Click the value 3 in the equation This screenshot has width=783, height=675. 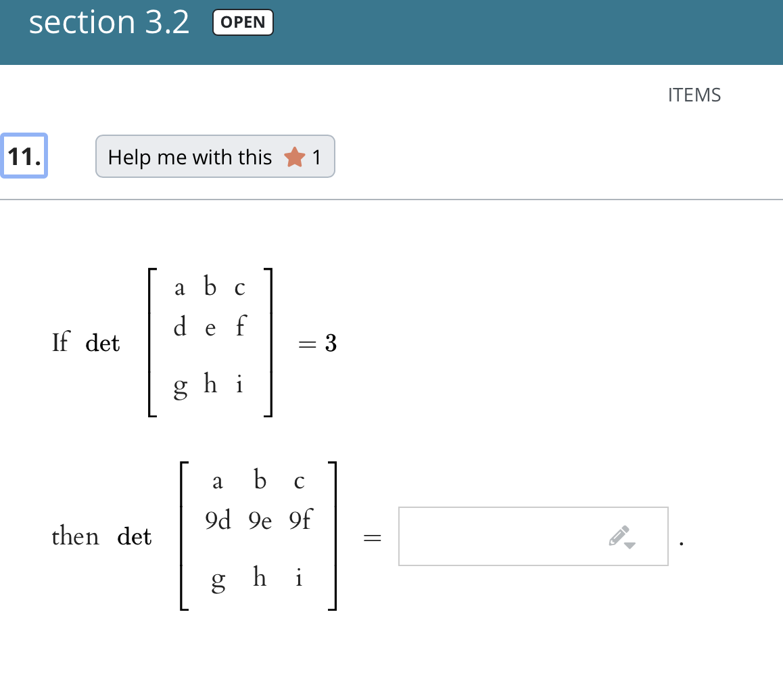pos(331,343)
